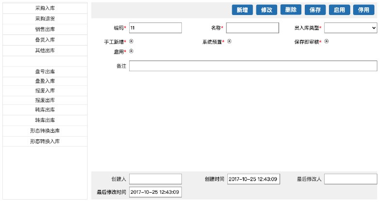Select 采购退货 in the left list
The height and width of the screenshot is (203, 387).
coord(45,19)
